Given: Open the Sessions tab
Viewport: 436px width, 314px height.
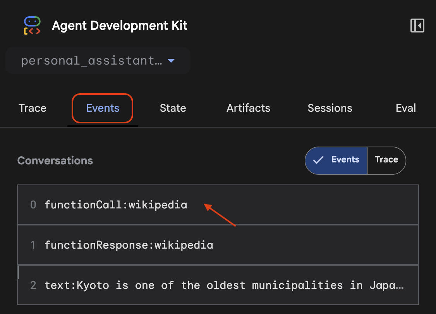Looking at the screenshot, I should pyautogui.click(x=330, y=108).
